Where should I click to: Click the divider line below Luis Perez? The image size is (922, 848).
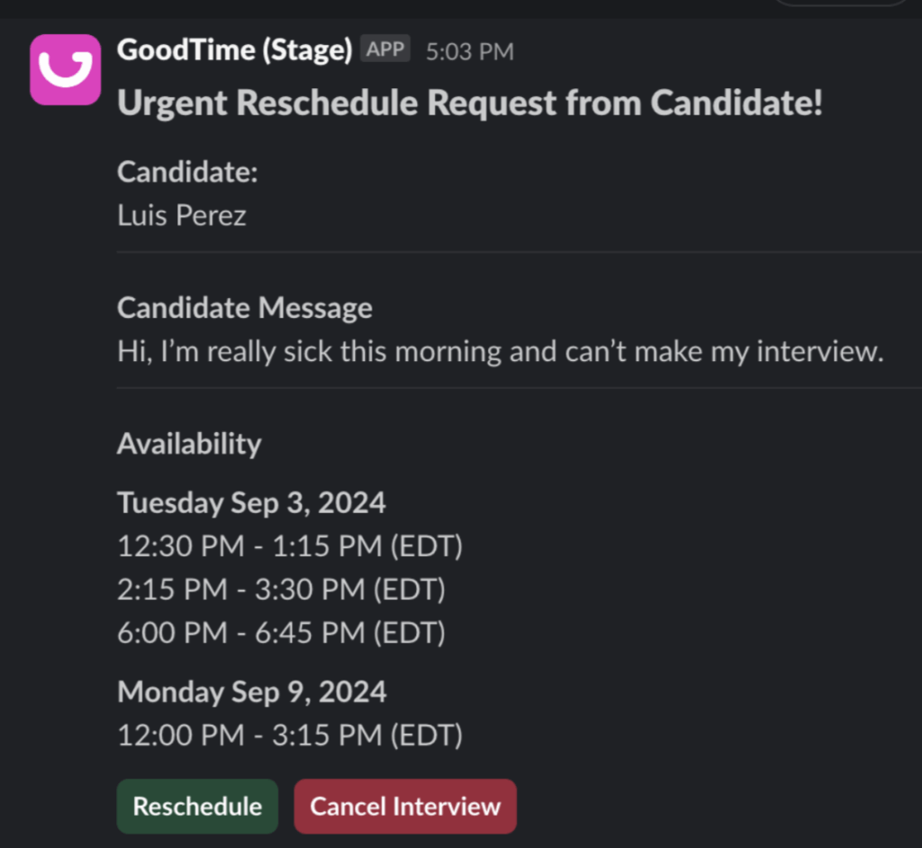coord(519,253)
